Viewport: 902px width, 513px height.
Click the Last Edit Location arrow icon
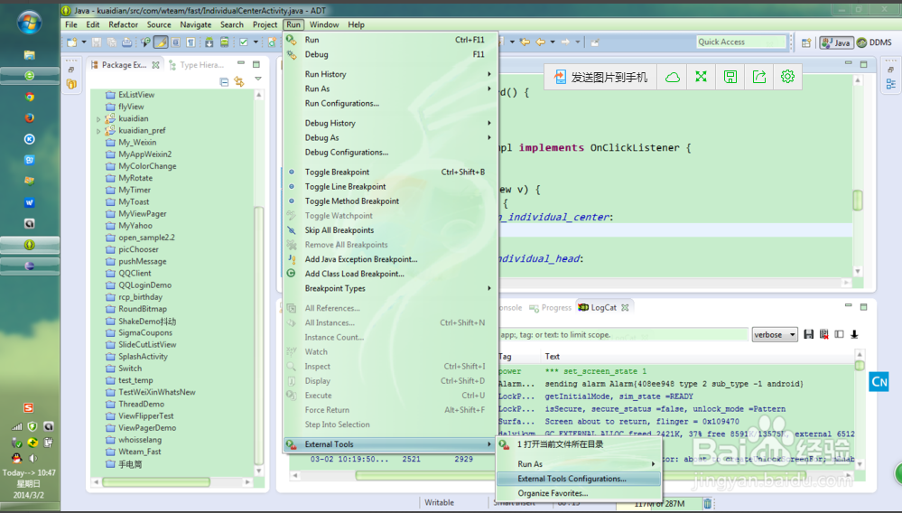pos(524,42)
